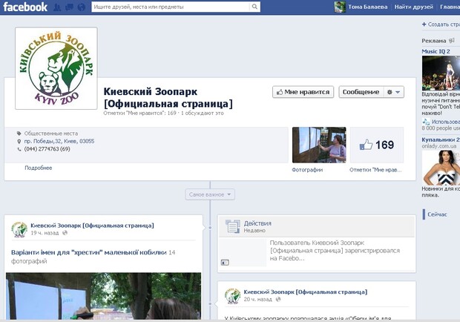
Task: Click Создать страницу plus link
Action: (x=441, y=24)
